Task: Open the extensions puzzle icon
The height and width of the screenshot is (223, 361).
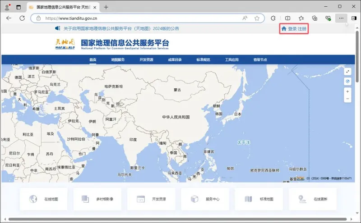Action: [x=273, y=18]
